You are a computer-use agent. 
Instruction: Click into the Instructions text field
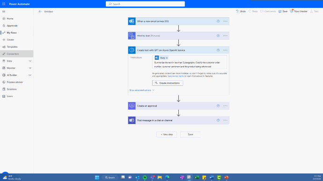pos(190,62)
